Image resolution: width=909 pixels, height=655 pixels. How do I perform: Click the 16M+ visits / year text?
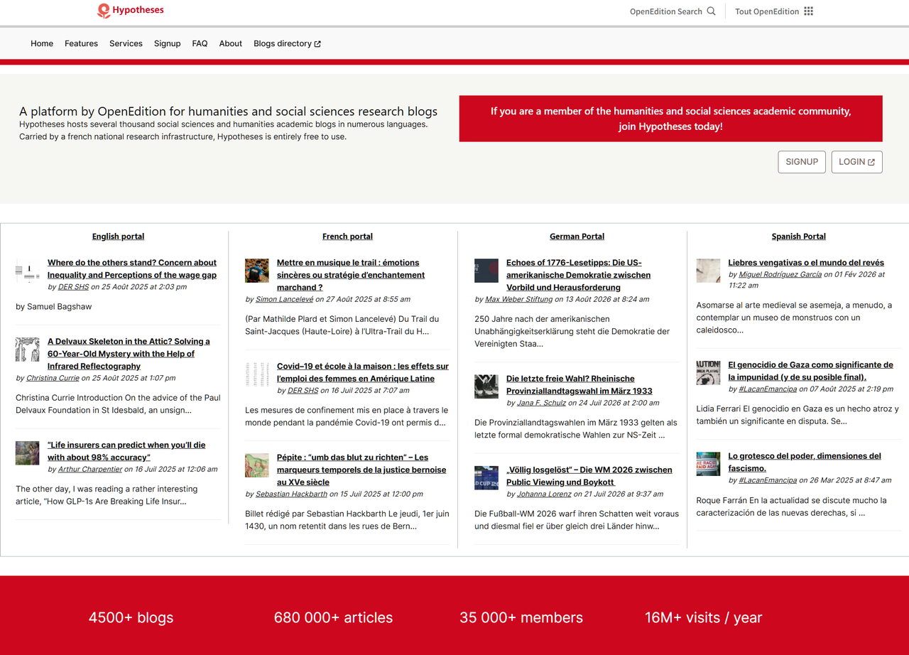click(x=703, y=617)
